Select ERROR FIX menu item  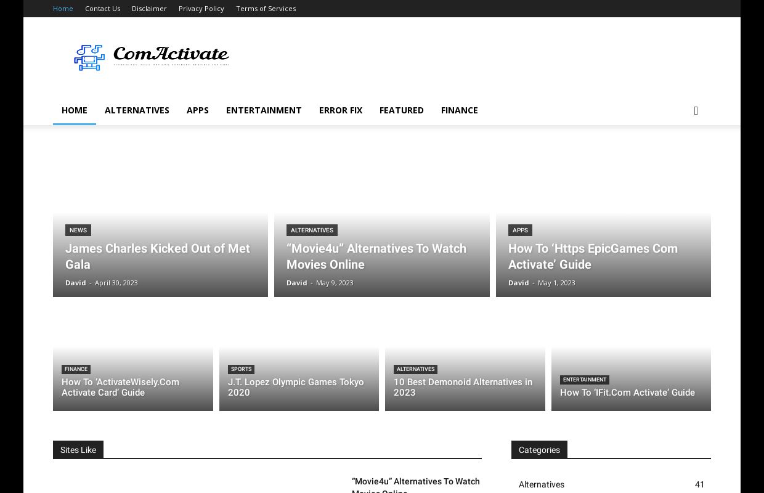tap(341, 110)
